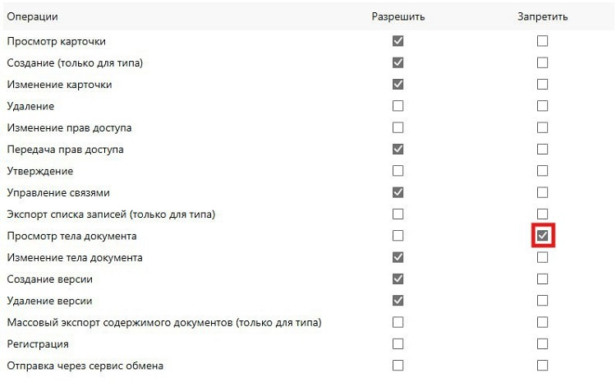
Task: Uncheck the highlighted Deny for Просмотр тела документа
Action: tap(543, 235)
